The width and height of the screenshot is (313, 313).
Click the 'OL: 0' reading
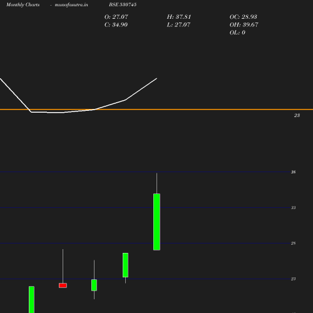click(237, 33)
